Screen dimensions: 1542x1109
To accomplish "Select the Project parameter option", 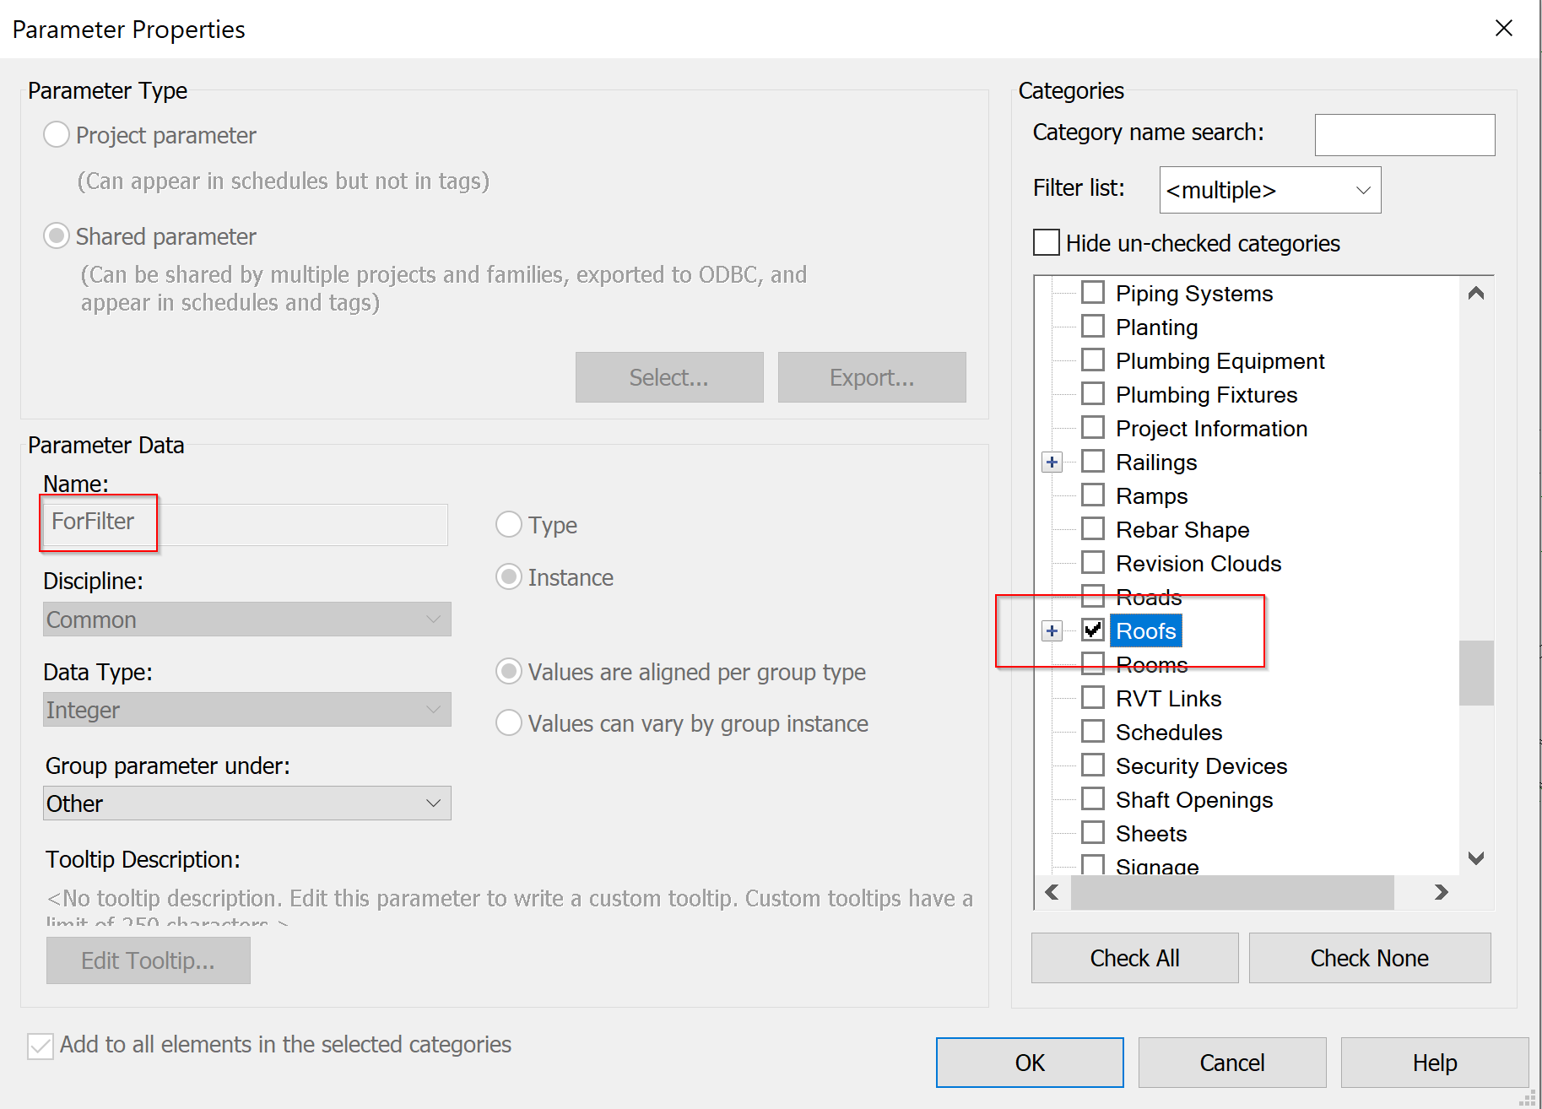I will [56, 133].
